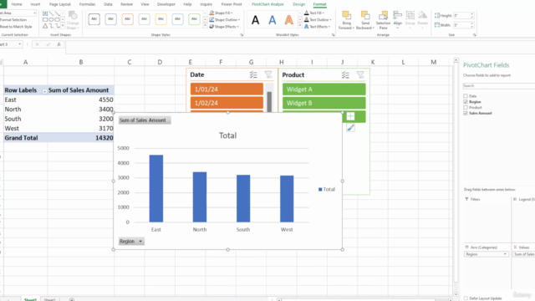Image resolution: width=535 pixels, height=301 pixels.
Task: Open the Insert ribbon tab
Action: [35, 4]
